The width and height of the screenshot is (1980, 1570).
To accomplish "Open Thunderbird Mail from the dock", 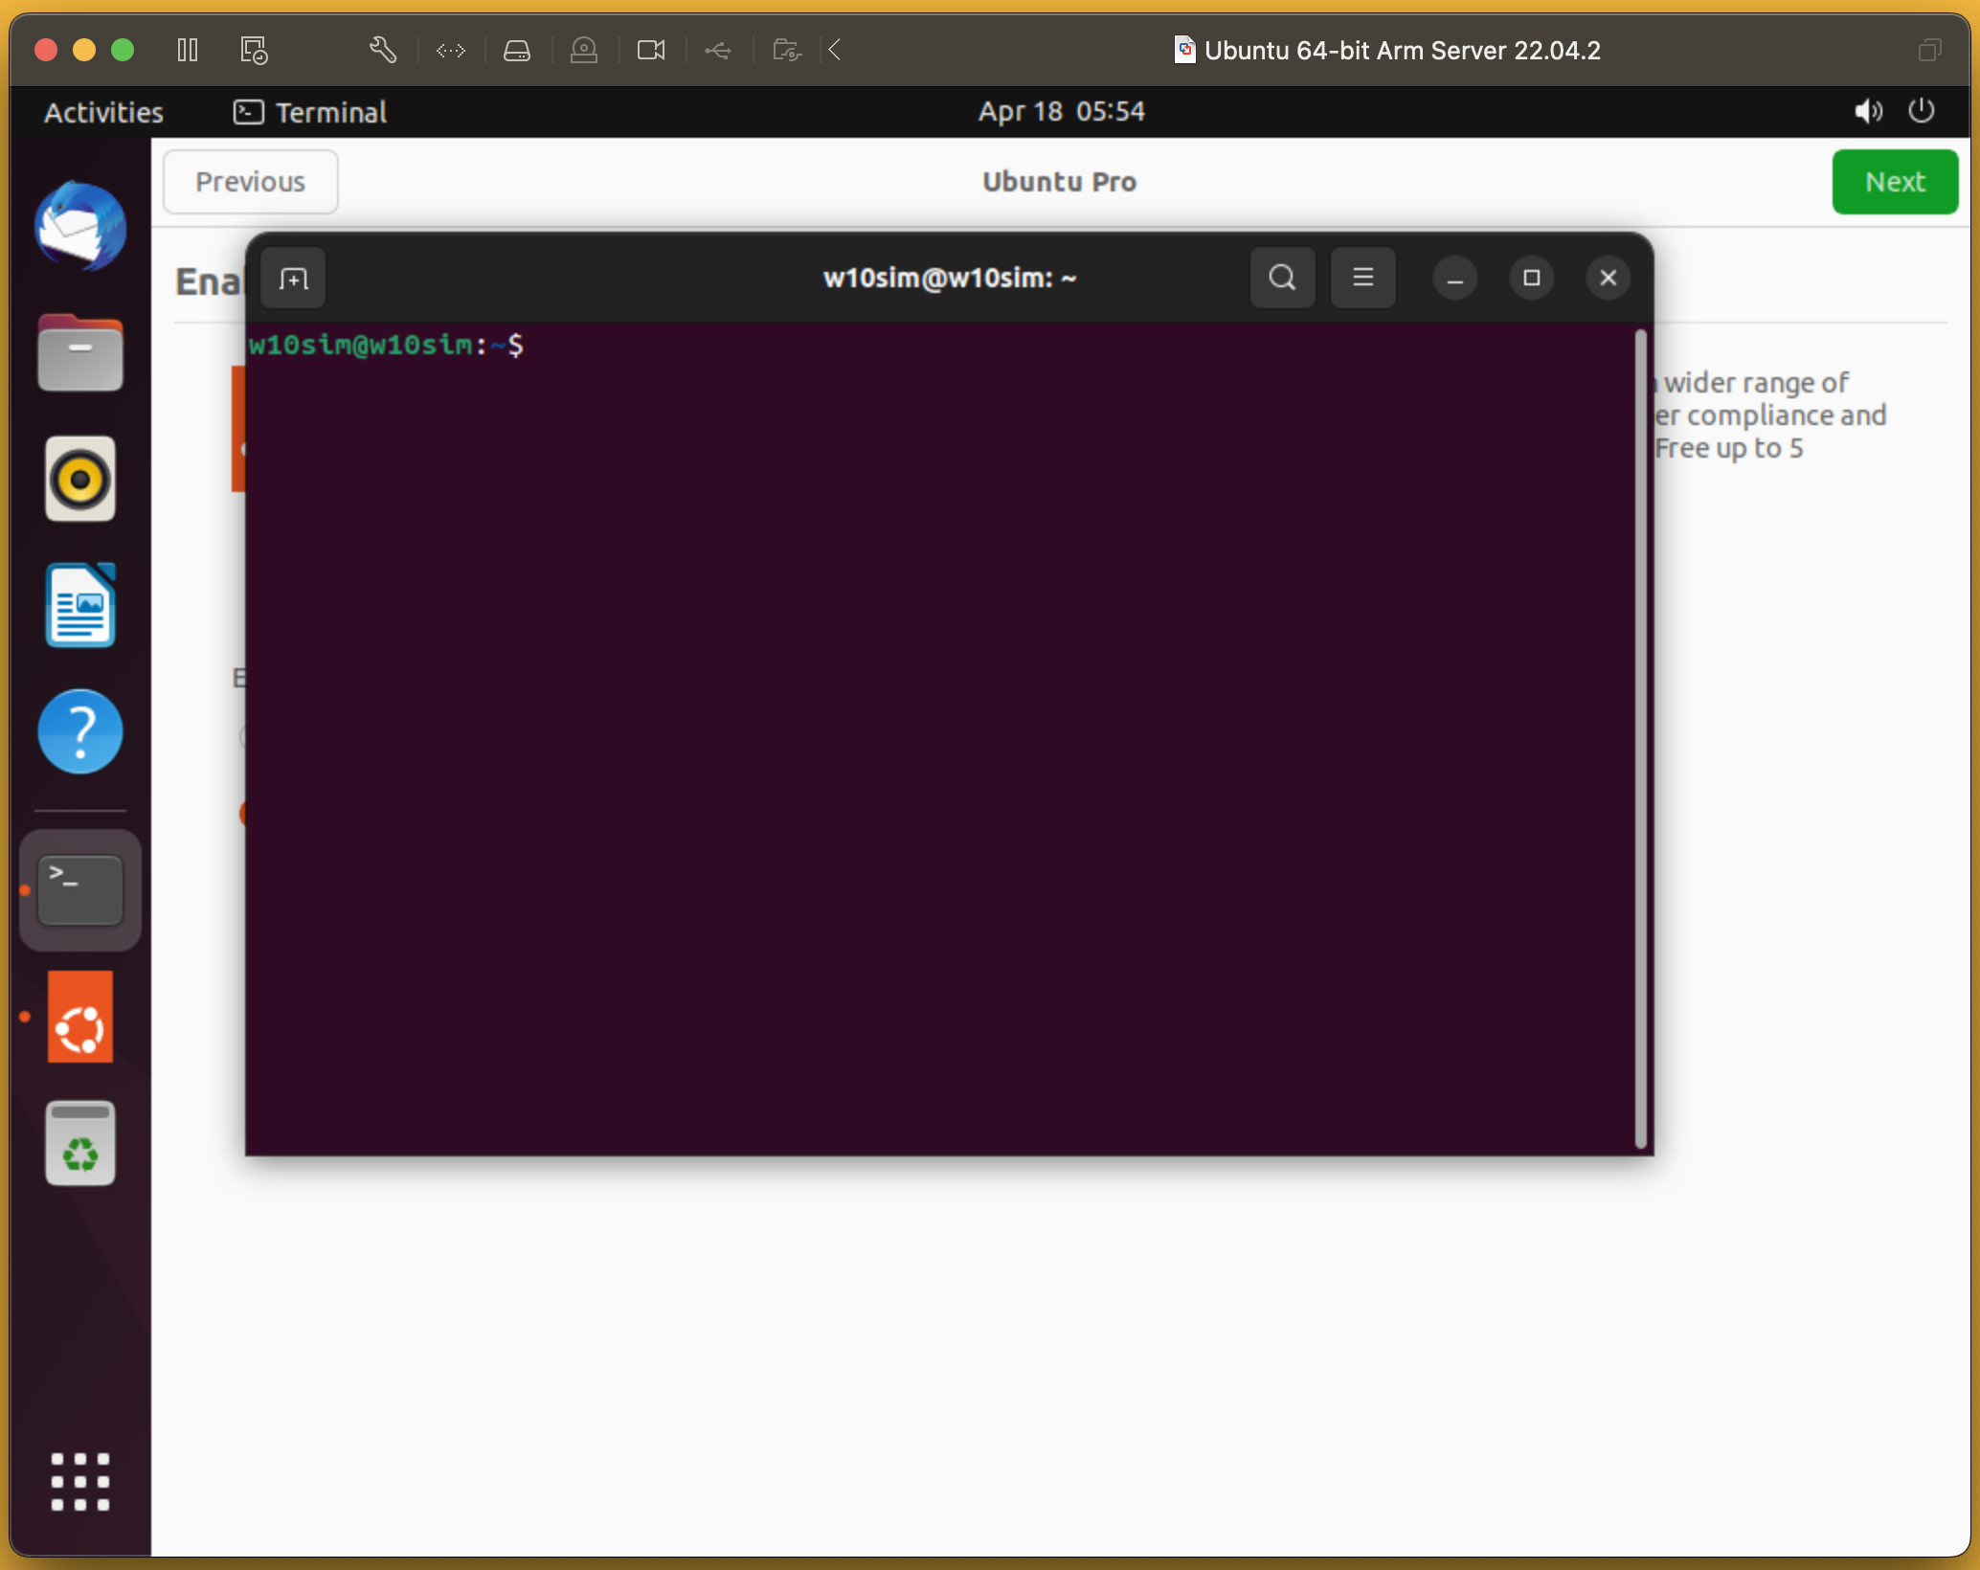I will tap(80, 227).
